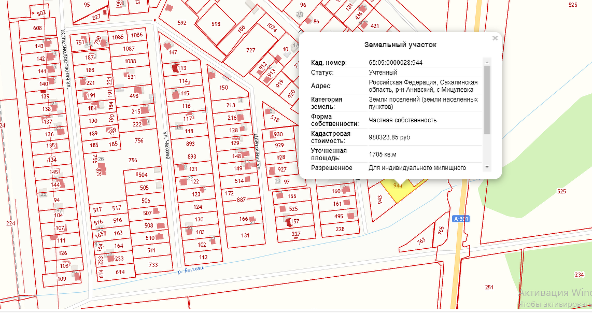592x313 pixels.
Task: Click the dark red building in parcel 157
Action: (288, 222)
